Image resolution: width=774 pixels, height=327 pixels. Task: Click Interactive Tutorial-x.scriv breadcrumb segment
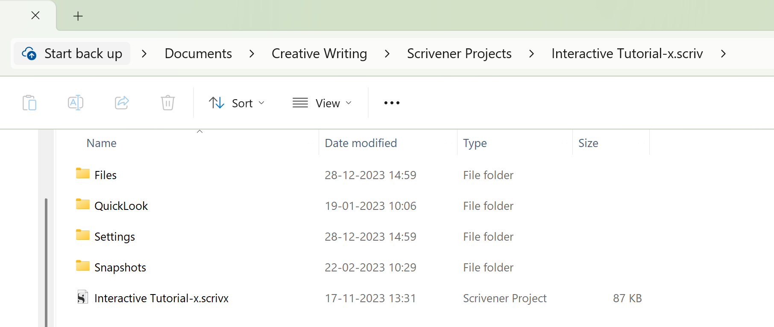627,54
